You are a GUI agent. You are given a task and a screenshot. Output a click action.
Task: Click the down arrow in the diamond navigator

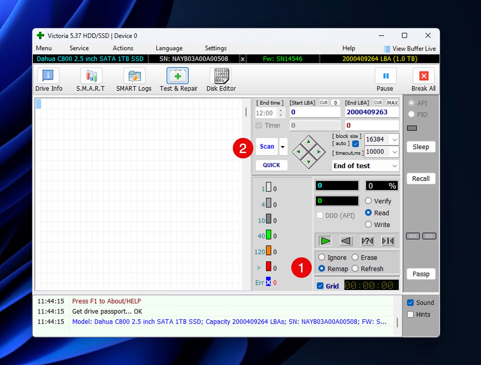point(309,162)
